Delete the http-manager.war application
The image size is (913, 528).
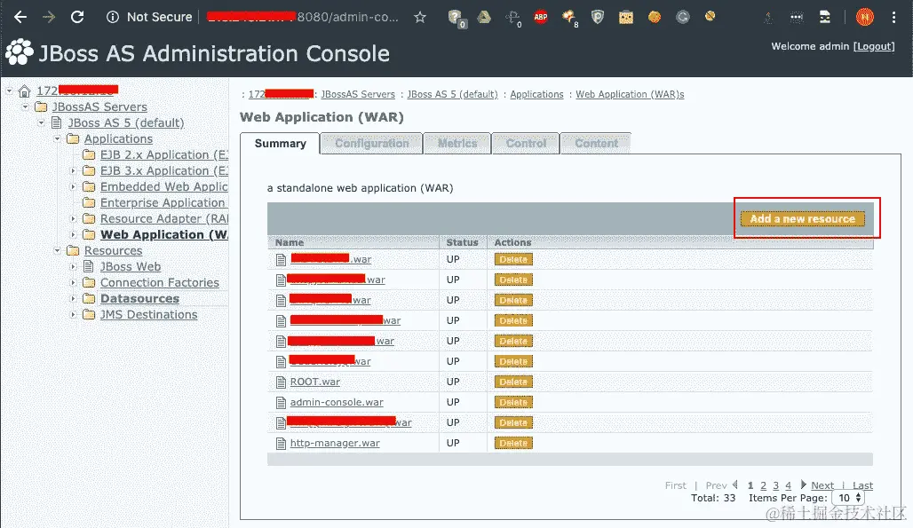[513, 443]
